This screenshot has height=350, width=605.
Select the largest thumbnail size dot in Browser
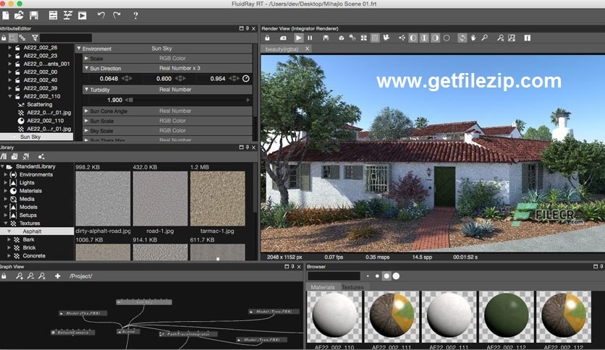pos(396,276)
